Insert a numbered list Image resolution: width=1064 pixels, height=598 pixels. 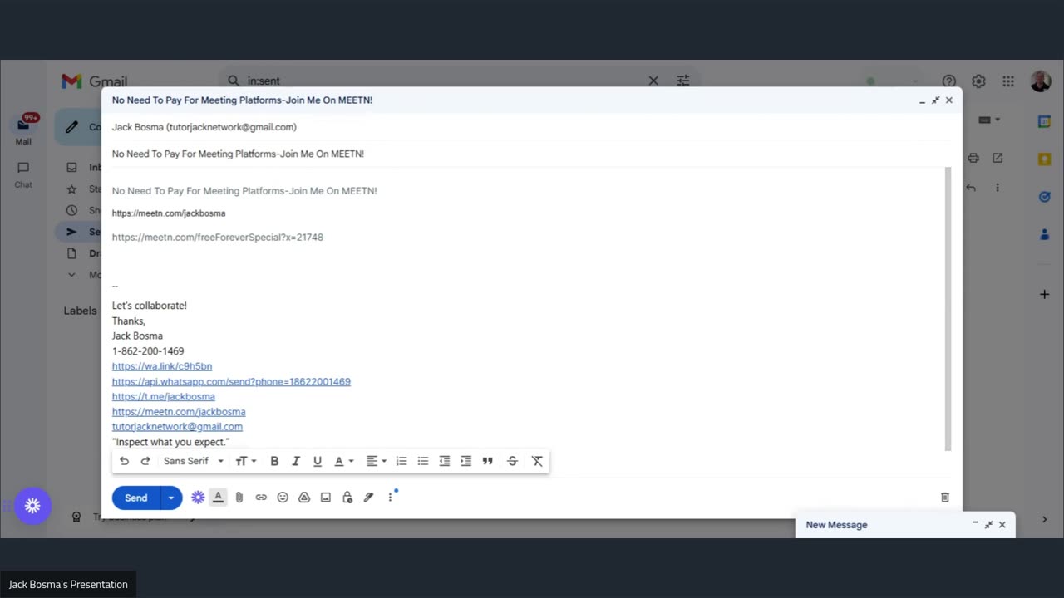401,461
